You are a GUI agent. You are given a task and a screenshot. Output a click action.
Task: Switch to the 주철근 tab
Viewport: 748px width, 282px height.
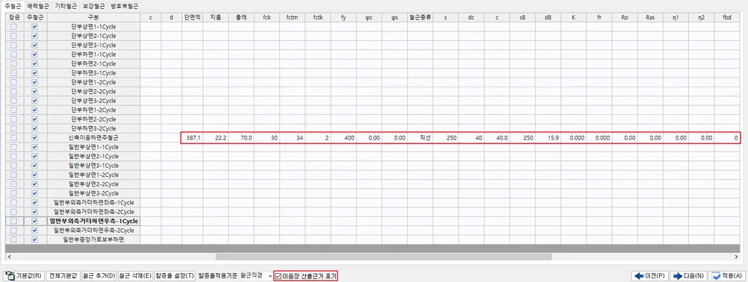13,7
